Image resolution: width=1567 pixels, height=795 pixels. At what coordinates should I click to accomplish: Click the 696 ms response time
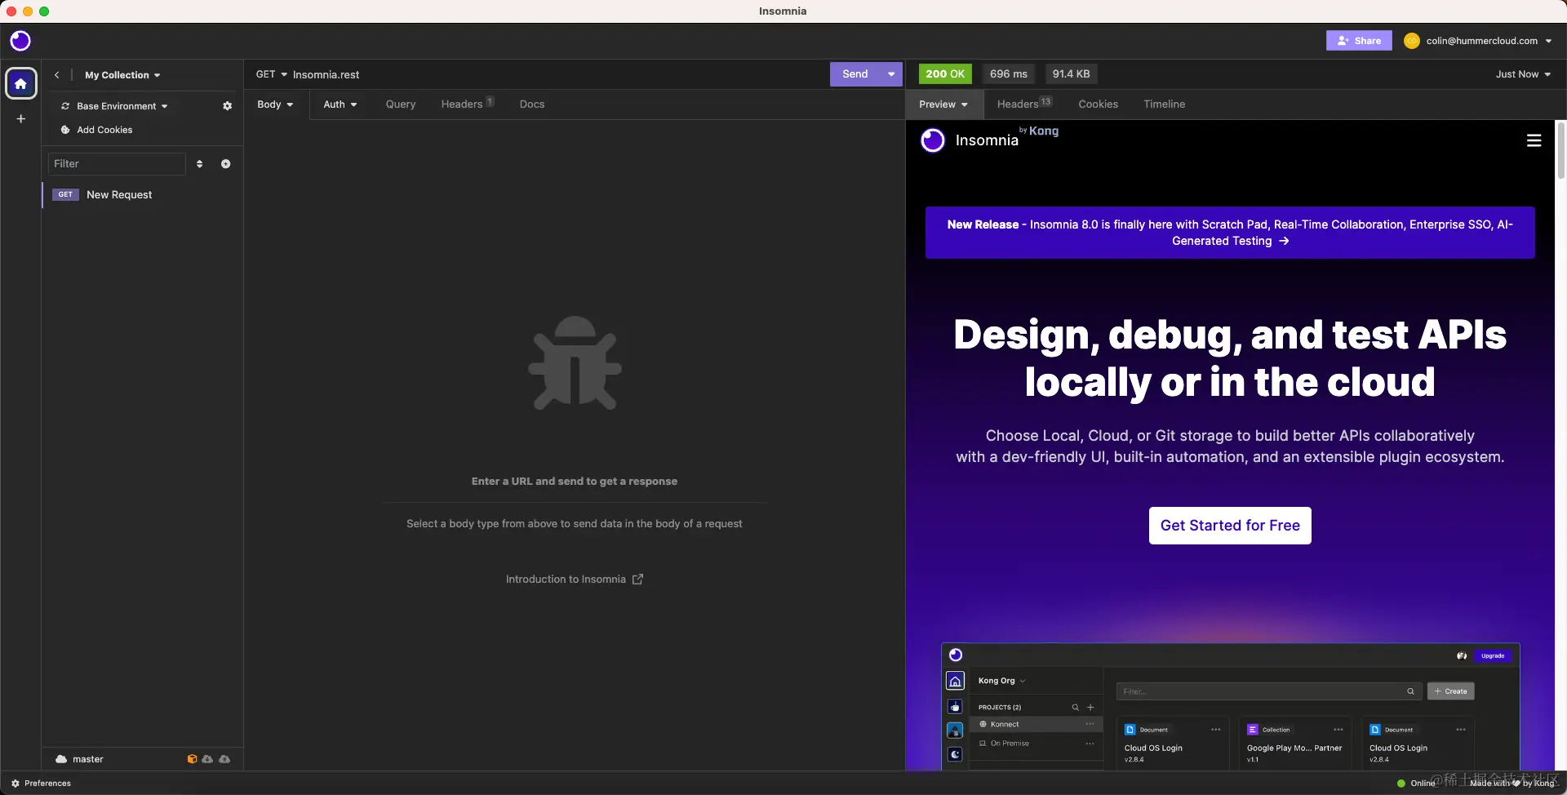coord(1009,74)
